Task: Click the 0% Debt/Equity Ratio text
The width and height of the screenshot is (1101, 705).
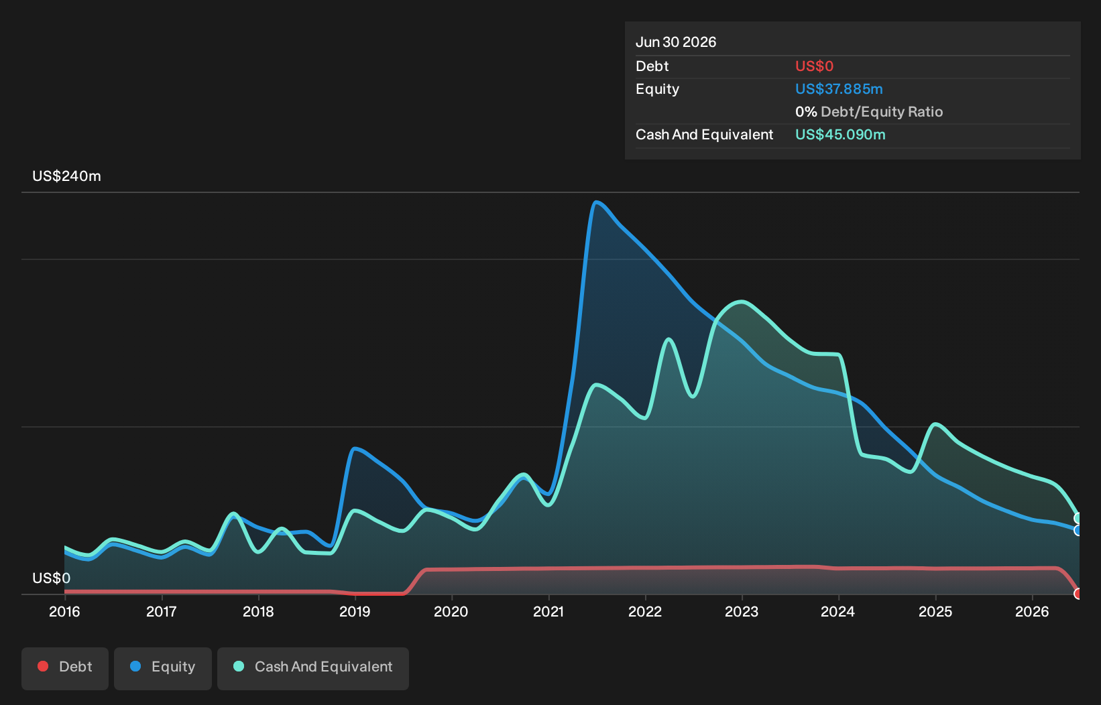Action: [869, 112]
